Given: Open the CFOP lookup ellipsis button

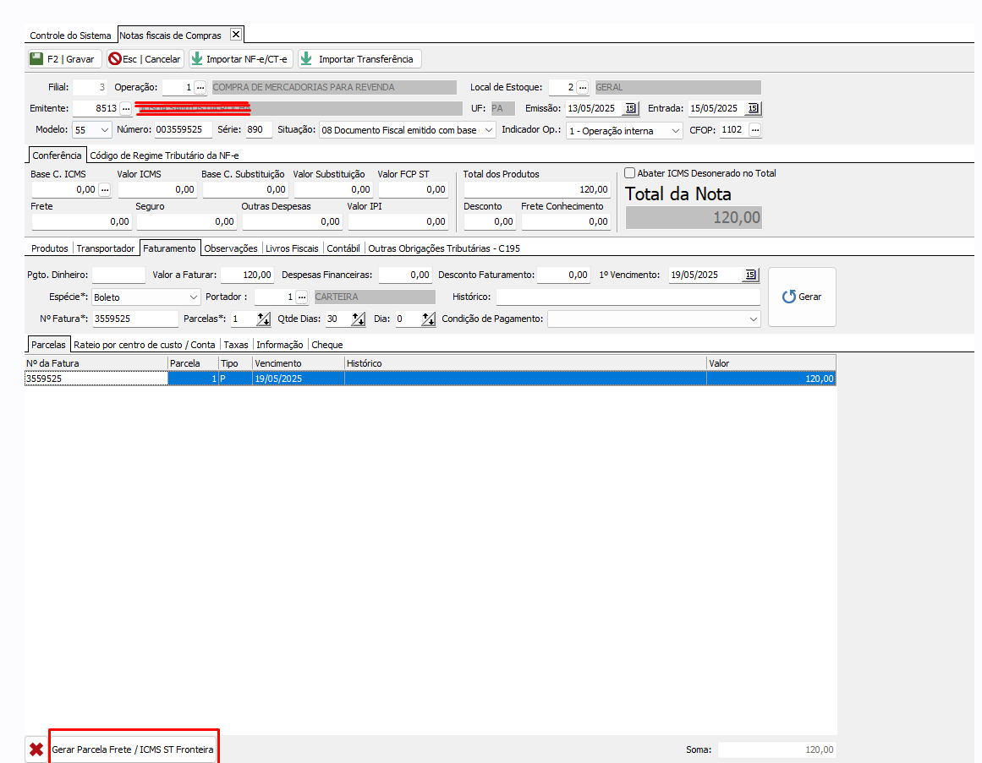Looking at the screenshot, I should pyautogui.click(x=754, y=130).
